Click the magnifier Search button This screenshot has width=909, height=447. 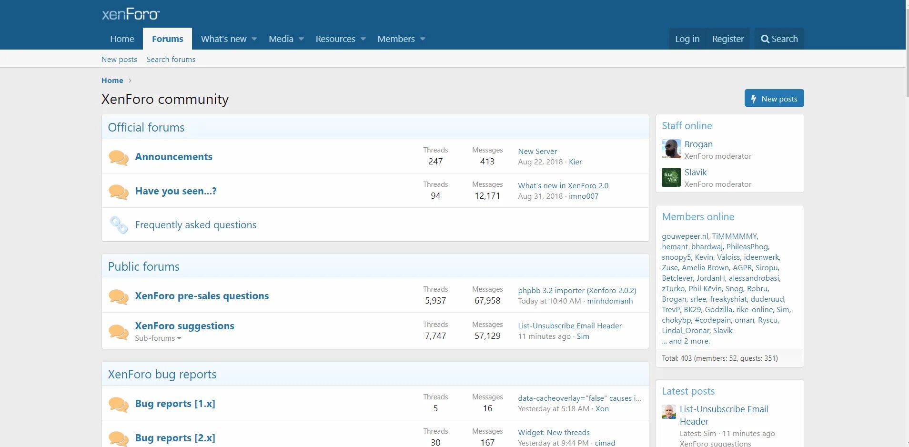[779, 39]
